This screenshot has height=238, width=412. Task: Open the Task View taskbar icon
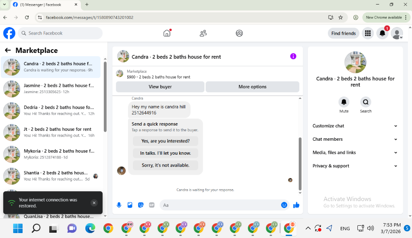[x=54, y=228]
